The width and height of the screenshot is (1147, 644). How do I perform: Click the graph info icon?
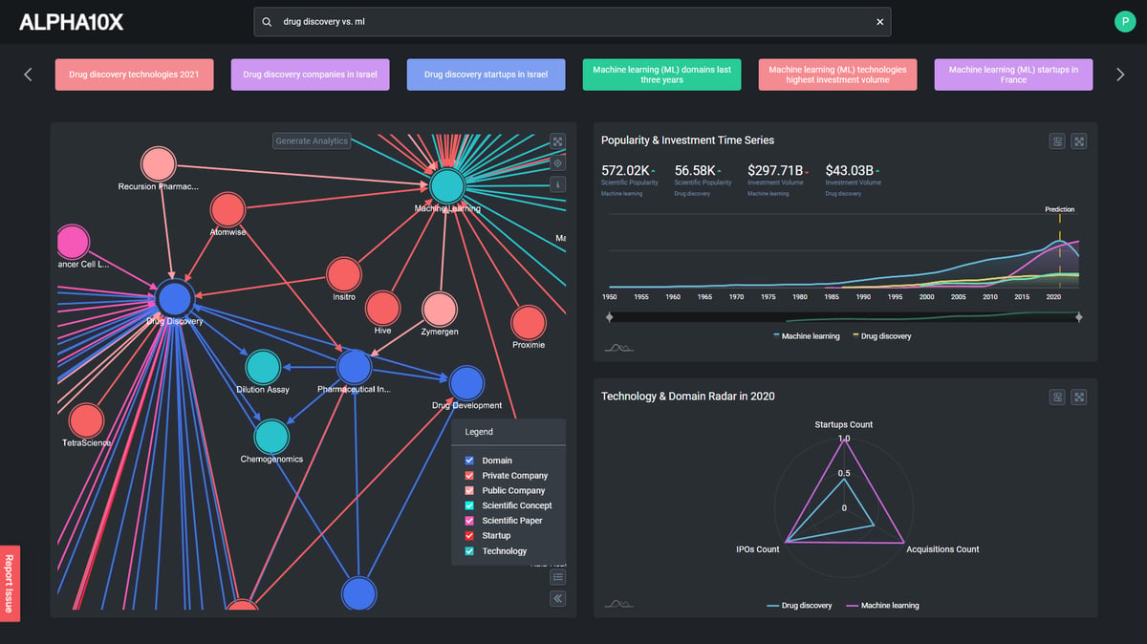(558, 184)
